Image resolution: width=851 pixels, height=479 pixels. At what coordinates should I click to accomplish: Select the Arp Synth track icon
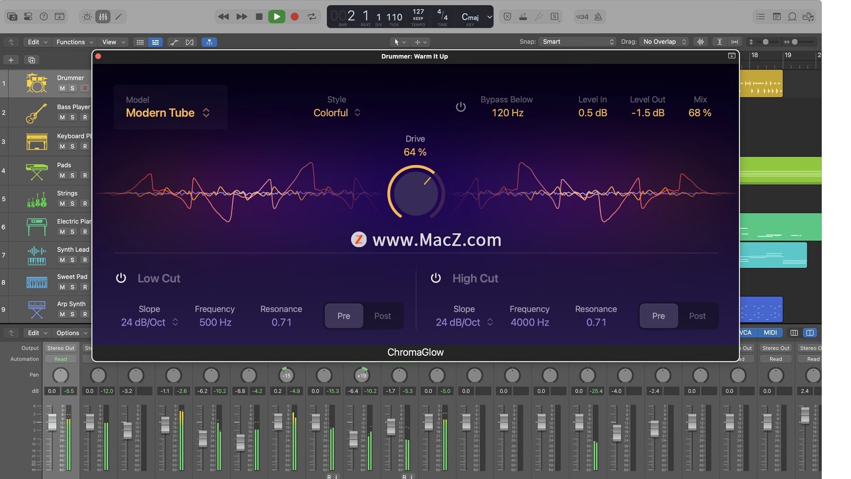pyautogui.click(x=37, y=310)
